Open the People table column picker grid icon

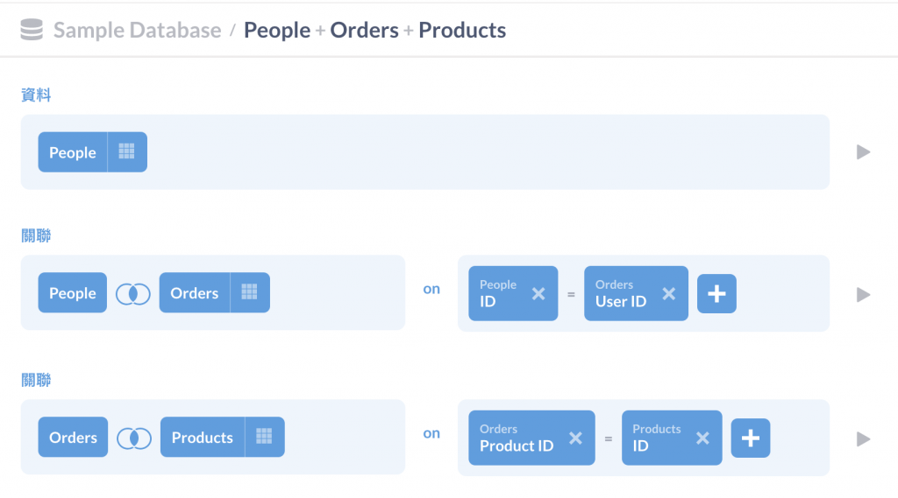point(127,152)
